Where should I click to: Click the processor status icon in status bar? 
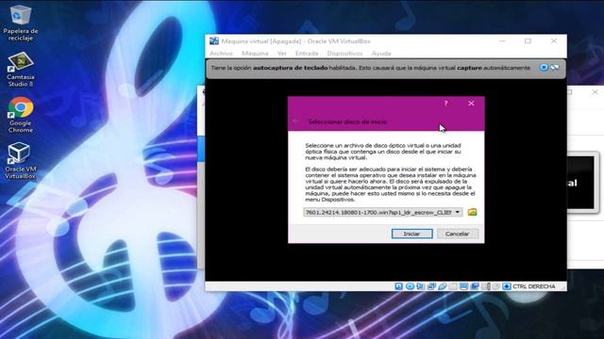click(x=486, y=286)
